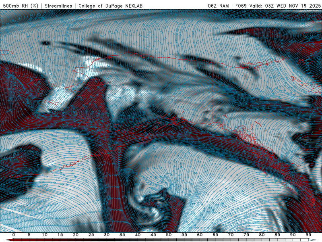The height and width of the screenshot is (242, 322).
Task: Click the "500mb RH (%)" title text
Action: pyautogui.click(x=21, y=6)
